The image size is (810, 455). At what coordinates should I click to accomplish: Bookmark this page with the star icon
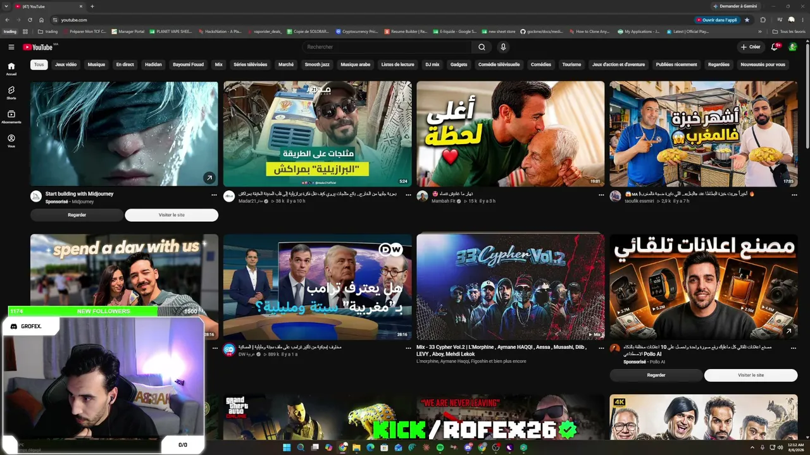747,20
